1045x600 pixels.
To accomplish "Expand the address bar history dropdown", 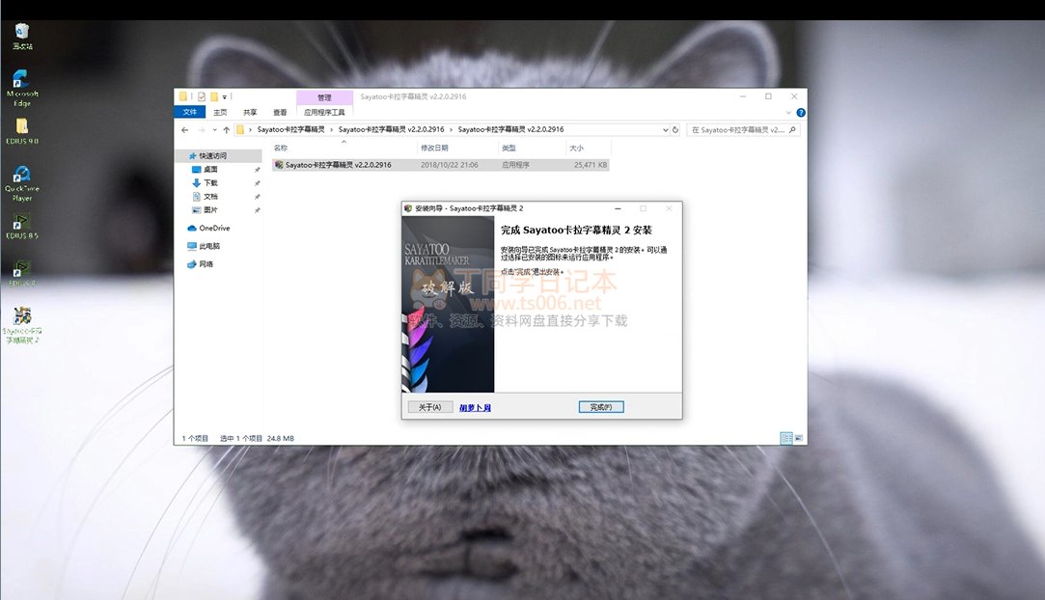I will pyautogui.click(x=664, y=129).
